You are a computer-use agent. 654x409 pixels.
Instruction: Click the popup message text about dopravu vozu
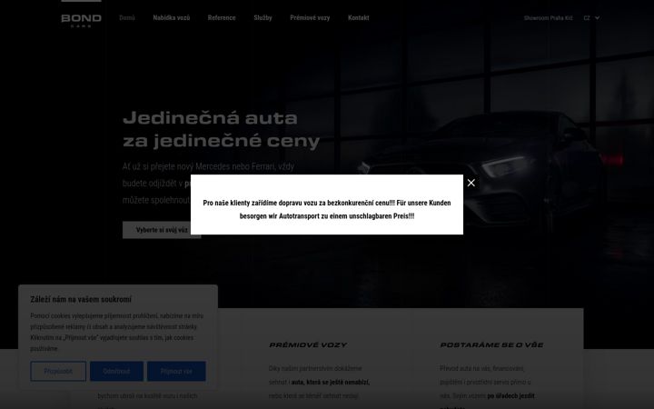coord(327,210)
